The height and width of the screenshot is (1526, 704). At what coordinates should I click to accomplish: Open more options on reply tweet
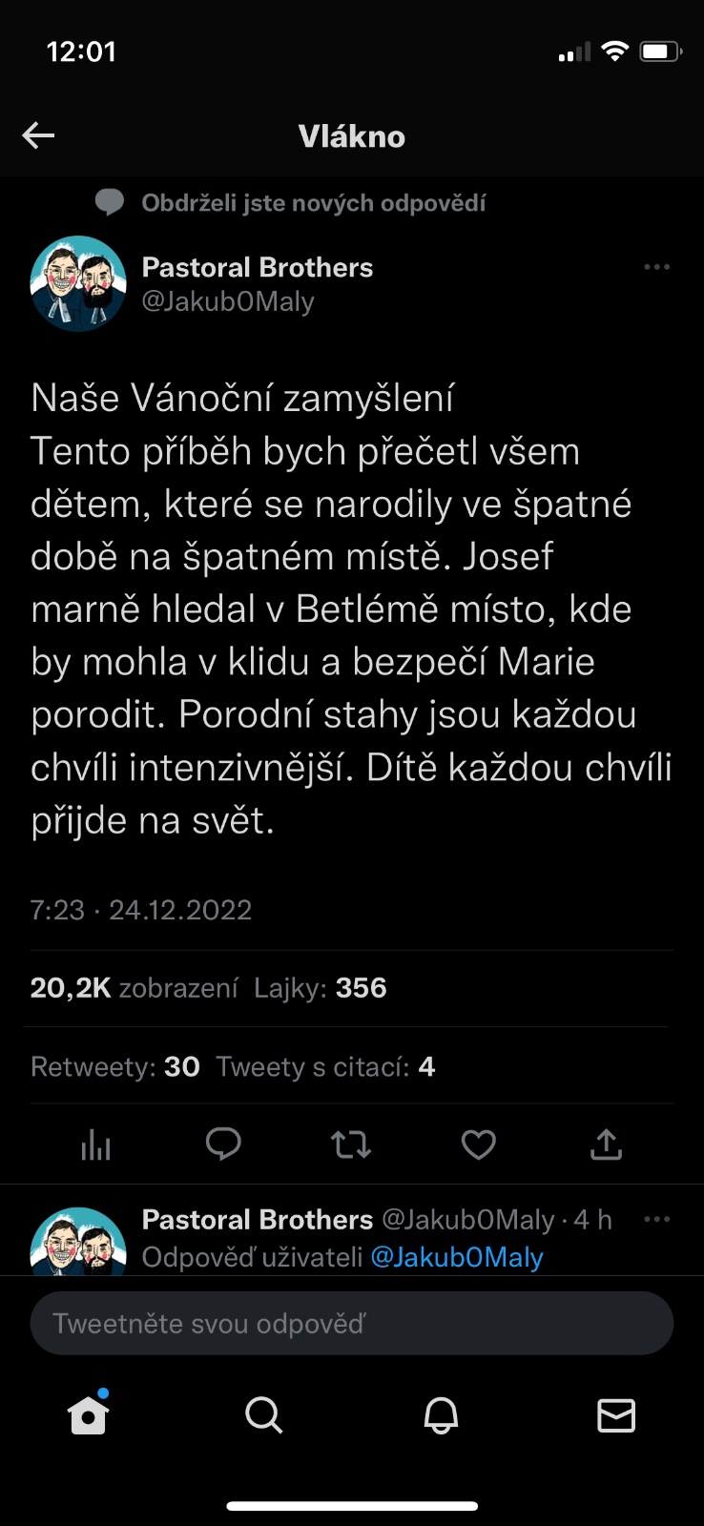click(657, 1219)
